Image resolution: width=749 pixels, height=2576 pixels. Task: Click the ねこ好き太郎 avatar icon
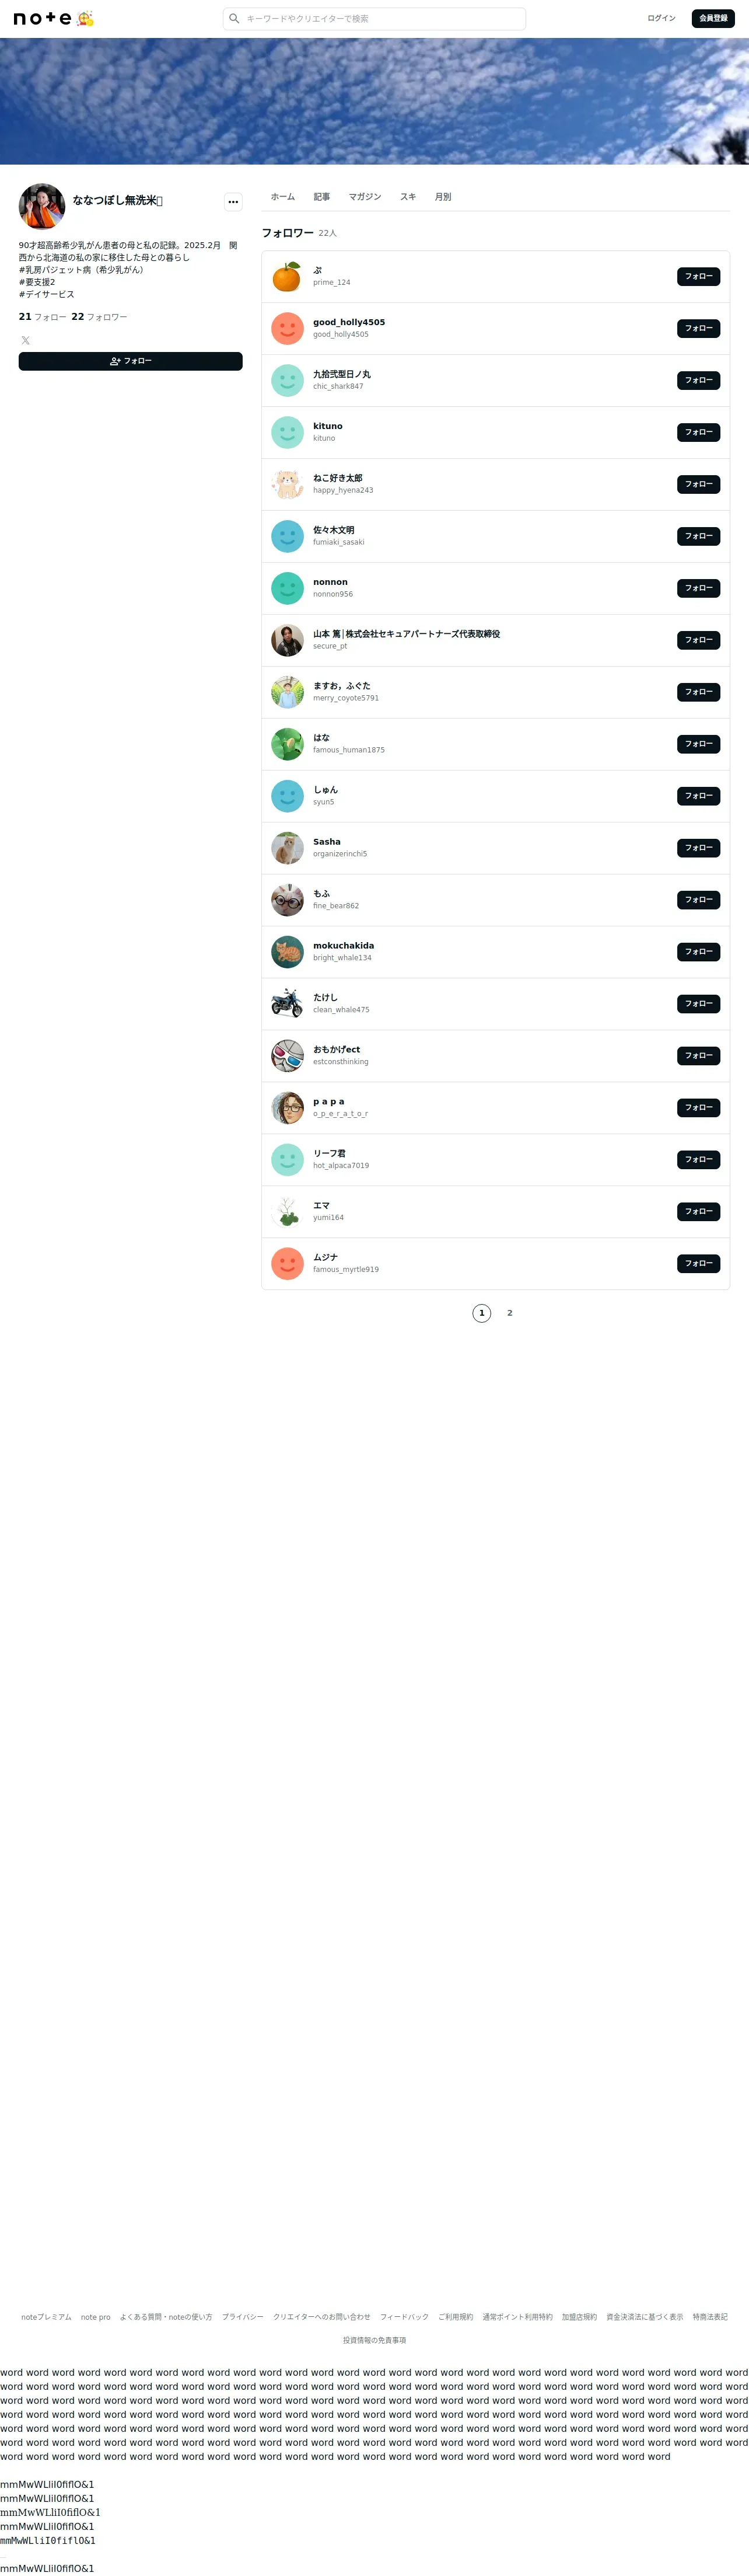click(288, 485)
